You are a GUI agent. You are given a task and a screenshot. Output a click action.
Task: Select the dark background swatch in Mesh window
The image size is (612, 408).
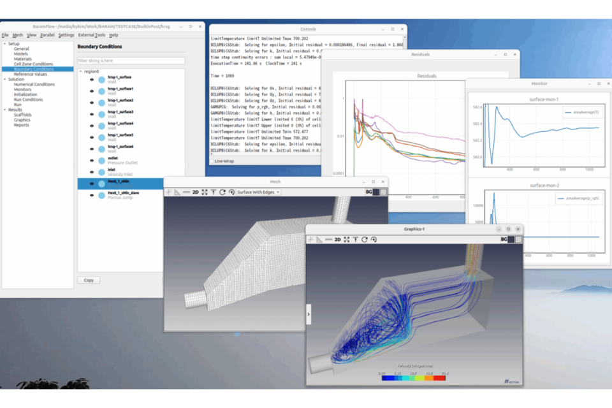pyautogui.click(x=375, y=192)
